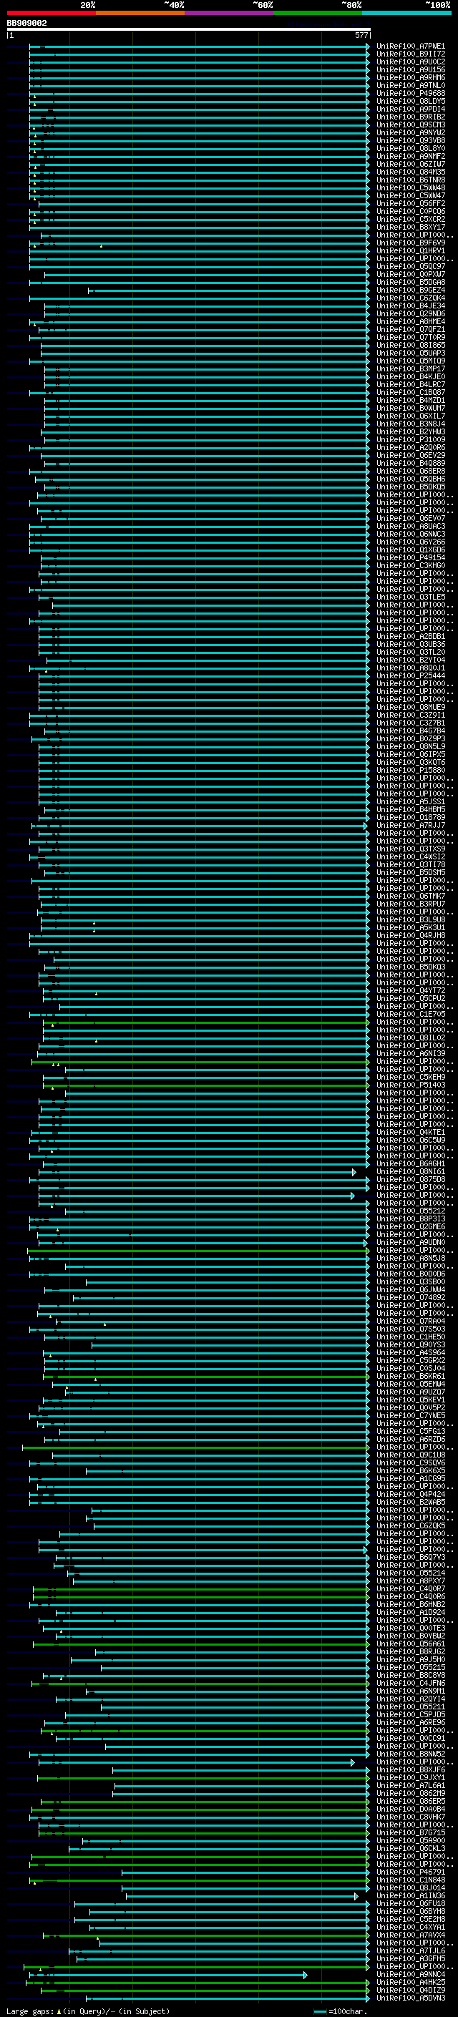Open the UniRef100_B9GEZ4 hit label
Image resolution: width=458 pixels, height=2017 pixels.
411,290
